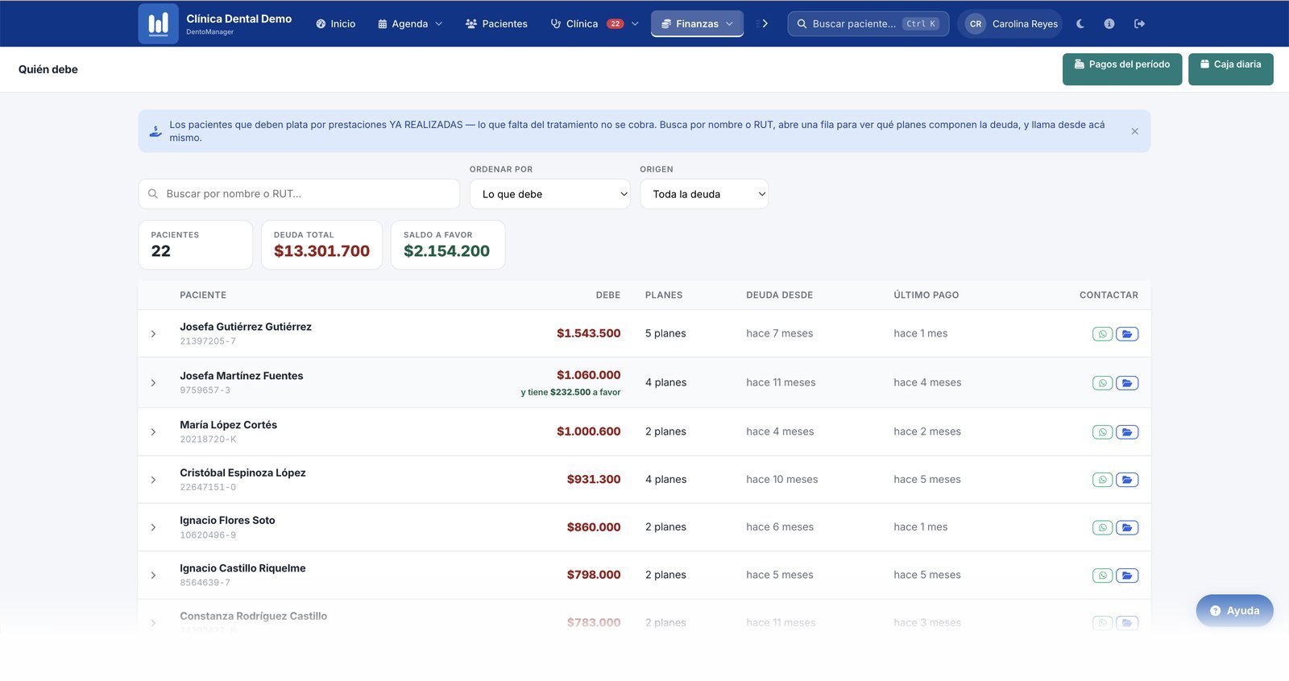Screen dimensions: 1289x681
Task: Click the $1.543.500 debt amount
Action: [x=588, y=333]
